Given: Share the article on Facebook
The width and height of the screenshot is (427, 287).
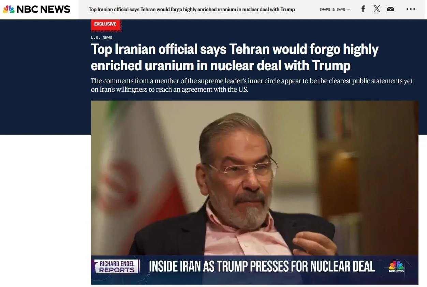Looking at the screenshot, I should click(x=363, y=9).
